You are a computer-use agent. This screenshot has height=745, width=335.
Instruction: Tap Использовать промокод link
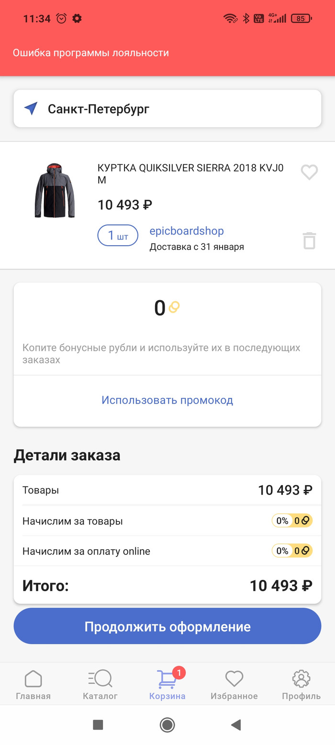[x=167, y=400]
